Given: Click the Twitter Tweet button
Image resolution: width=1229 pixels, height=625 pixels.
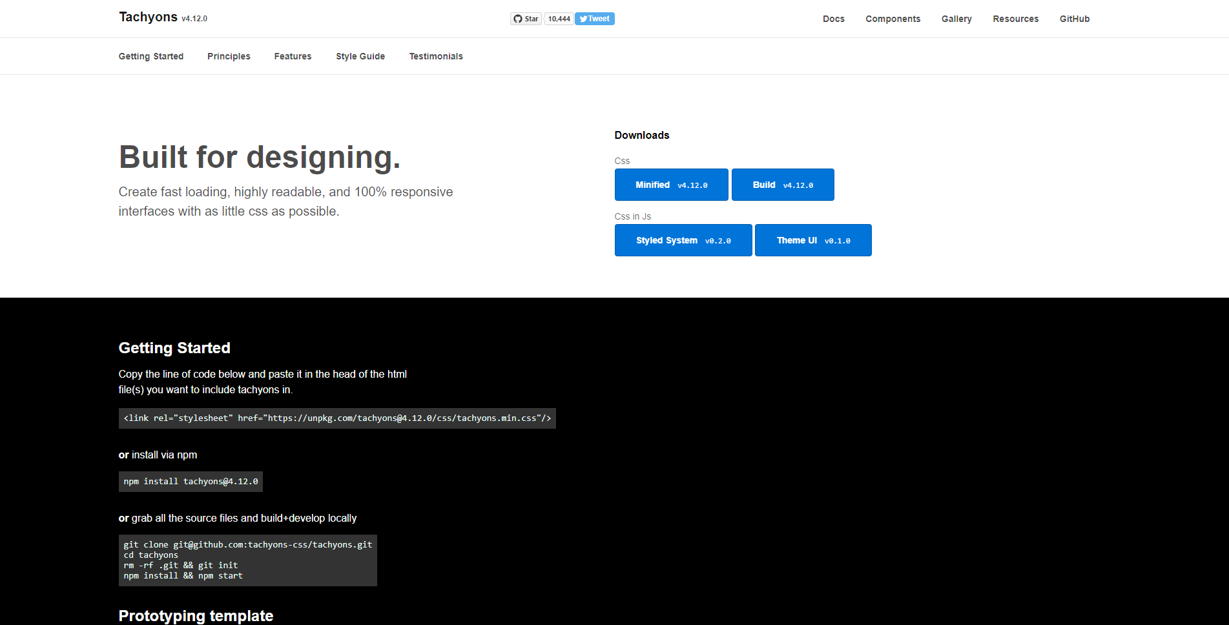Looking at the screenshot, I should click(x=594, y=19).
